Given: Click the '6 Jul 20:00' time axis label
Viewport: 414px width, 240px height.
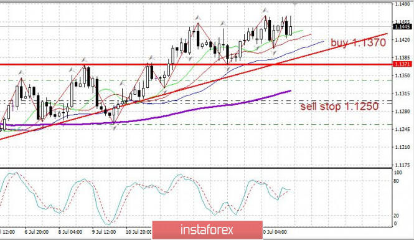Looking at the screenshot, I should click(x=37, y=232).
